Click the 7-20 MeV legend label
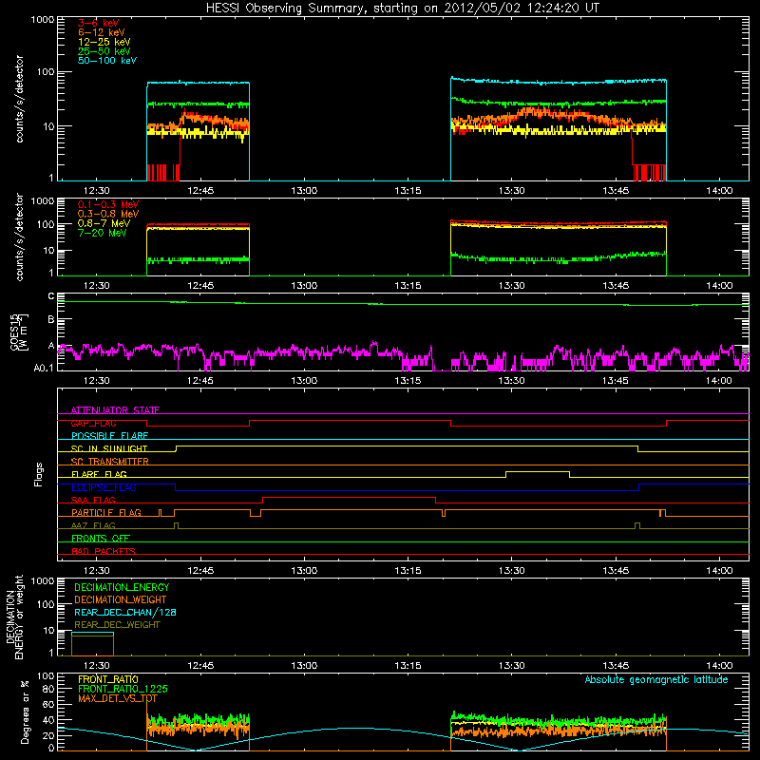 (x=103, y=233)
